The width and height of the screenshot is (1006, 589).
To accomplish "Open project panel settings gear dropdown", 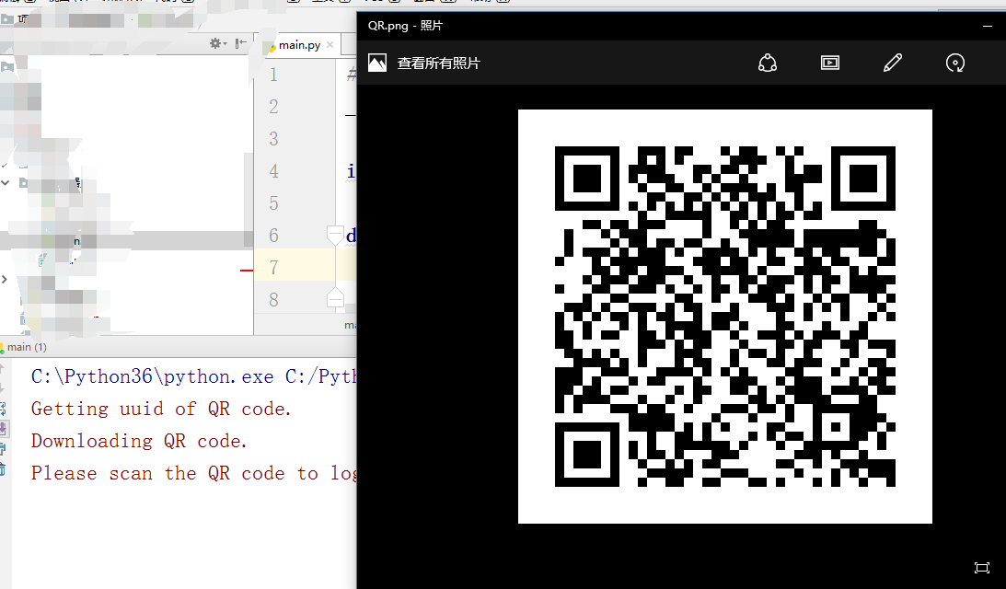I will pos(217,43).
